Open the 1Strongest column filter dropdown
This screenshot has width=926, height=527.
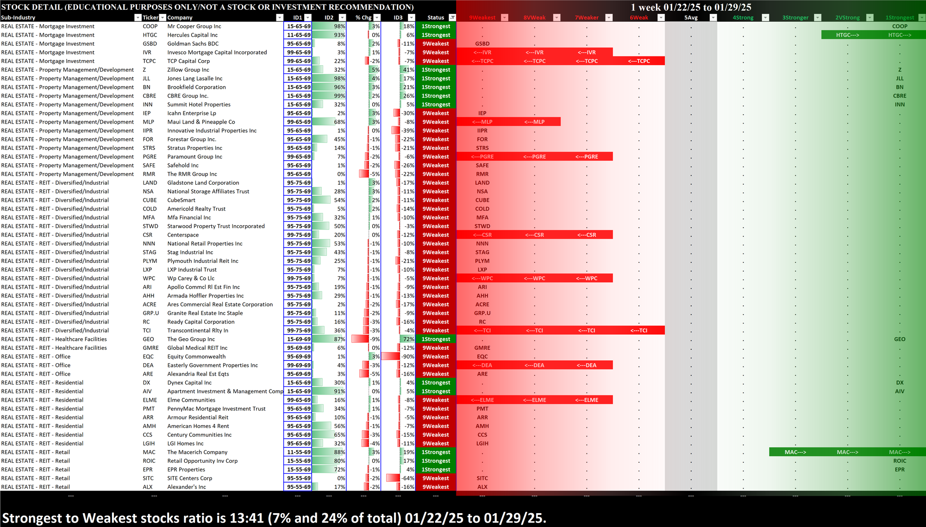point(921,18)
